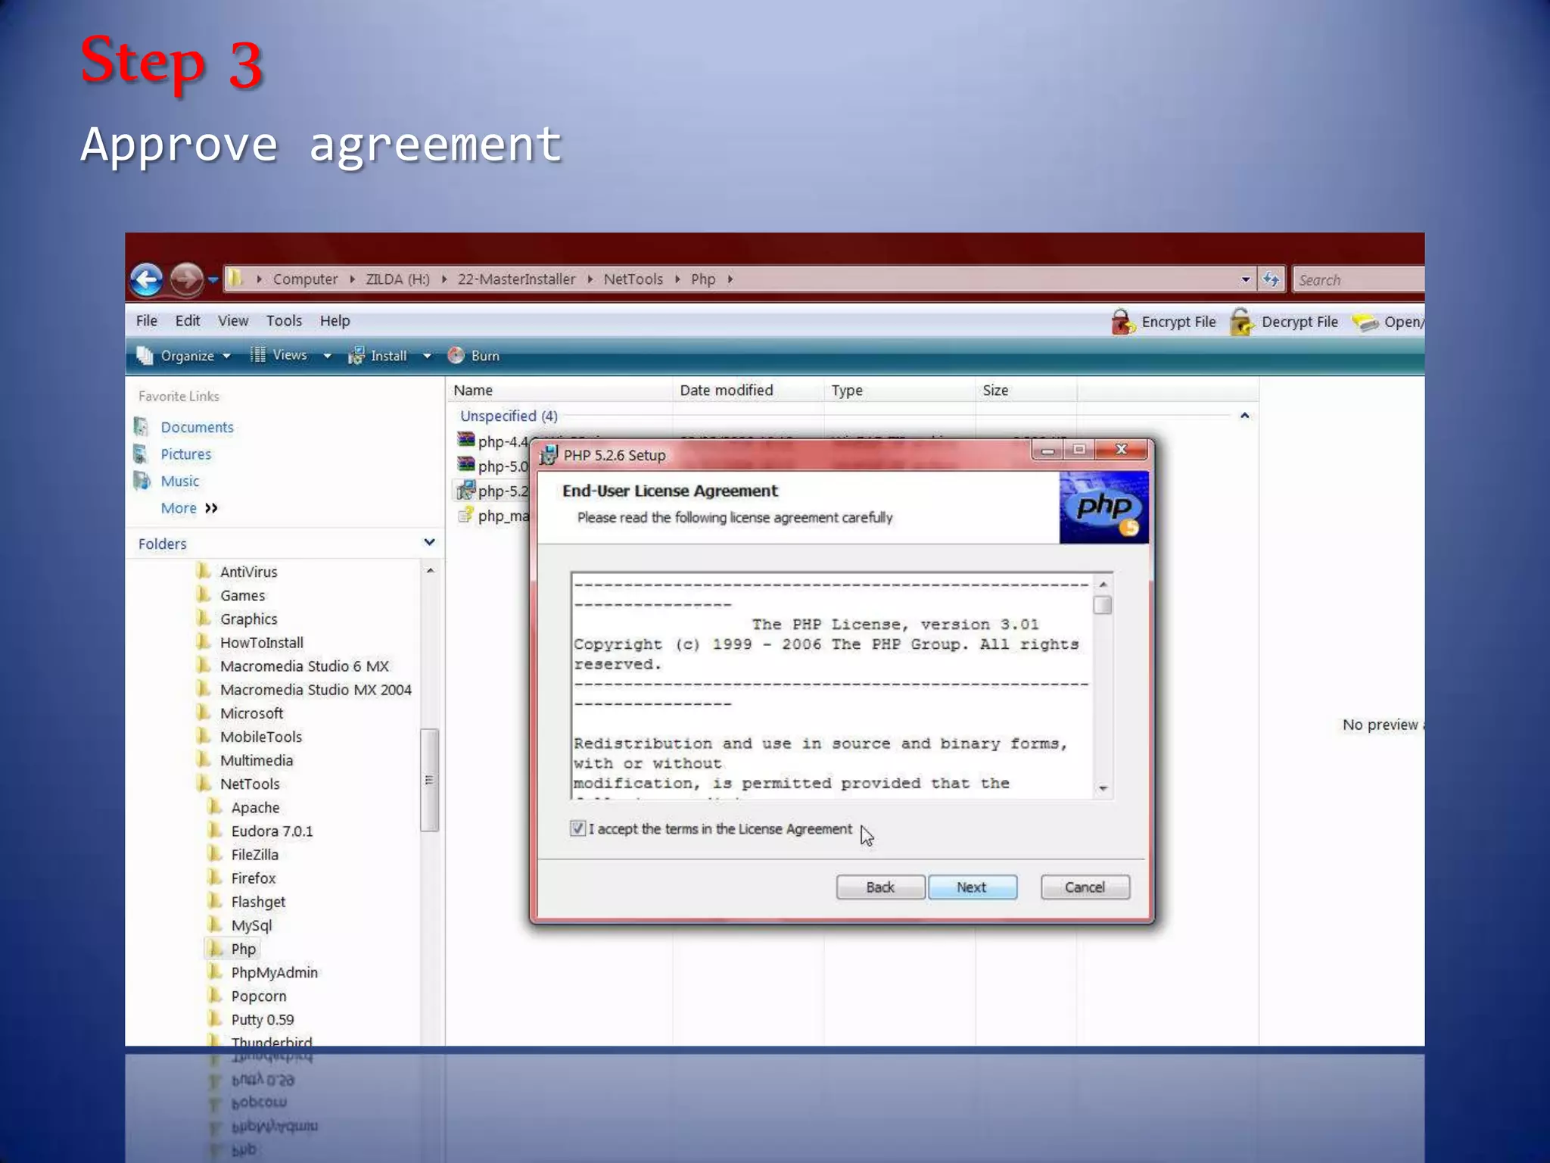Collapse the Folders pane chevron
1550x1163 pixels.
pyautogui.click(x=429, y=542)
